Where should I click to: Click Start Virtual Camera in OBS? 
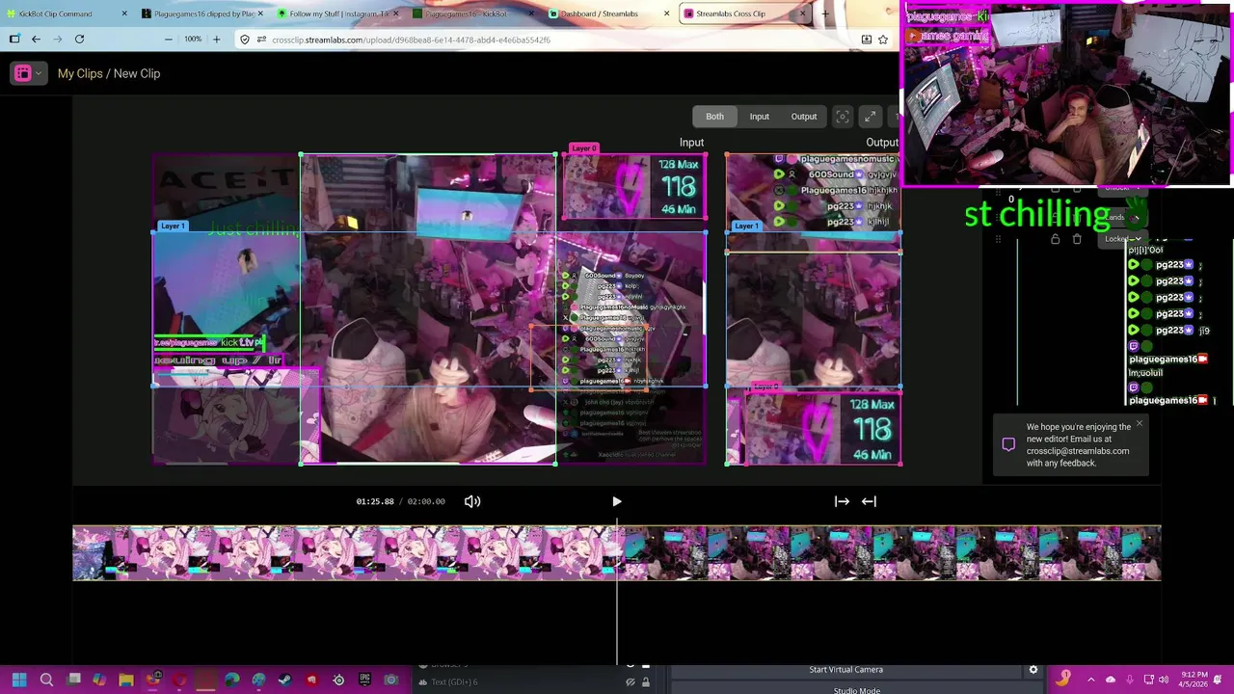pyautogui.click(x=845, y=670)
